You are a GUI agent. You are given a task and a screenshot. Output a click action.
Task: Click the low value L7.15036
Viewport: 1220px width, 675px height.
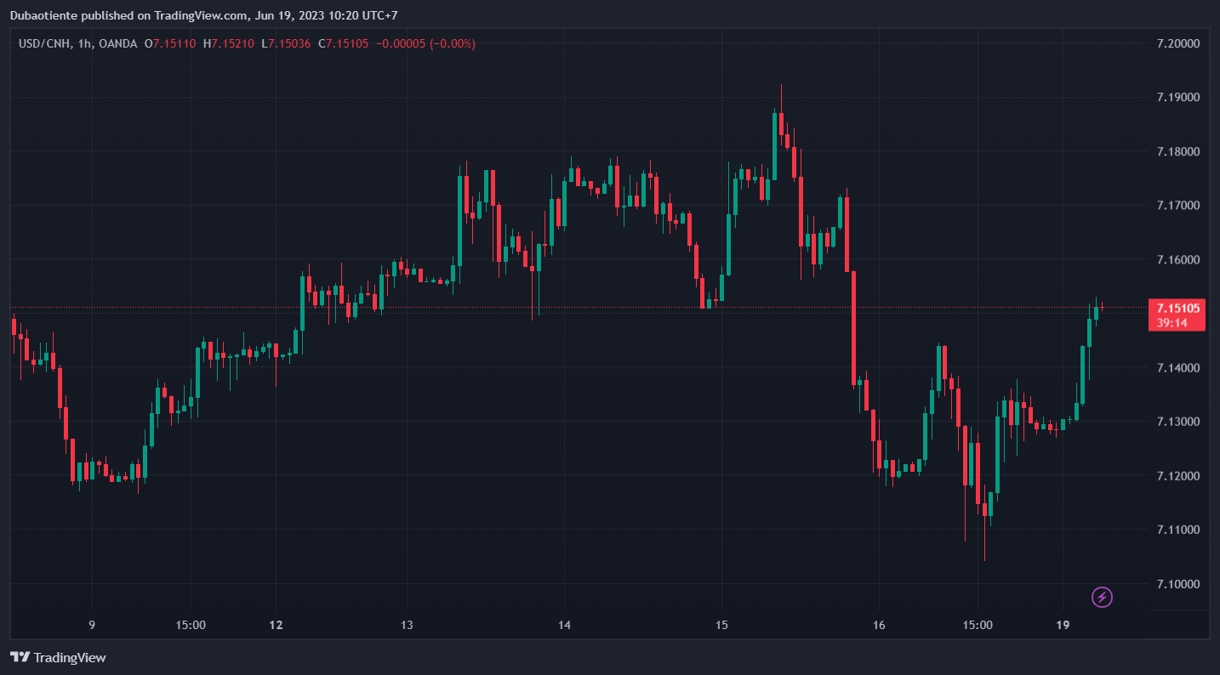pyautogui.click(x=286, y=43)
